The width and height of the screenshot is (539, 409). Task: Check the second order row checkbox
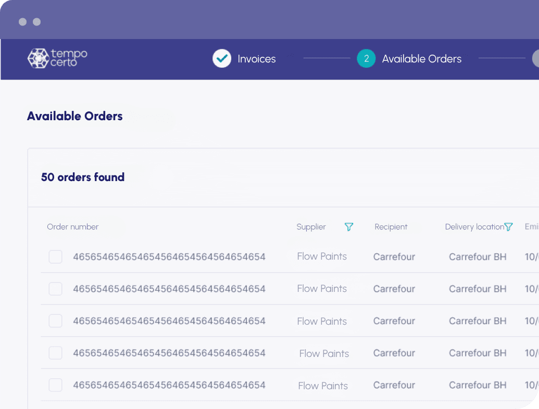pos(55,289)
